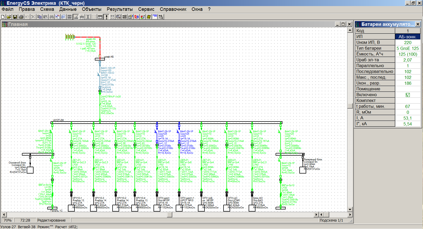This screenshot has height=229, width=423.
Task: Click the magnifier zoom view icon
Action: pos(118,17)
